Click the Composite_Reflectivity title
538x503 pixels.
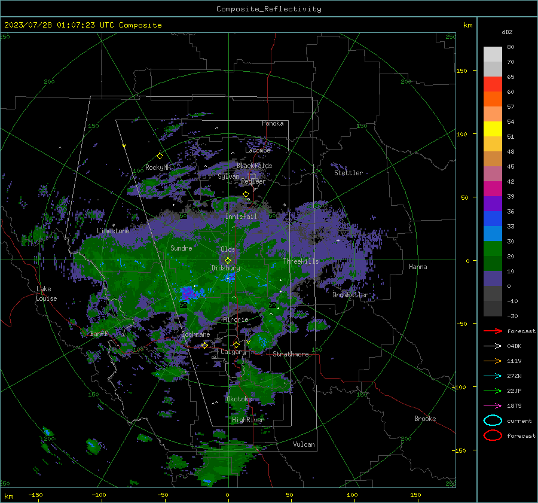(269, 9)
